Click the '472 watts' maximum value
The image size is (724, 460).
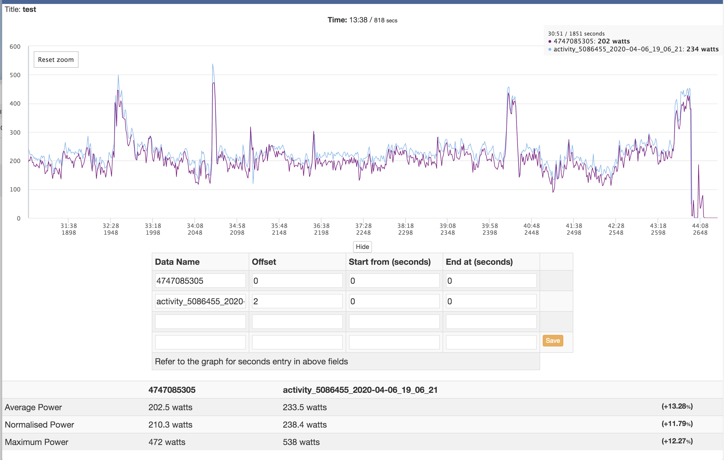(167, 442)
